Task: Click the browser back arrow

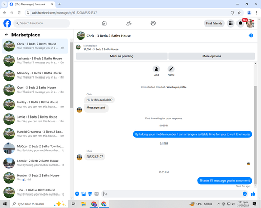Action: click(5, 12)
